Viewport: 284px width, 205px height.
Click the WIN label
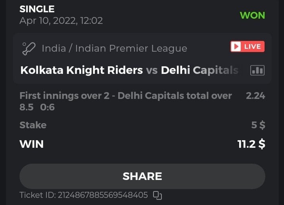pyautogui.click(x=31, y=143)
